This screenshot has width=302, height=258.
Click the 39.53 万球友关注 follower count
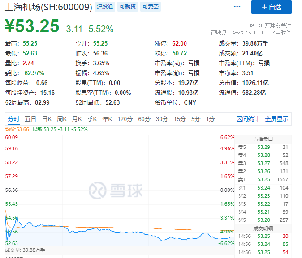pos(269,25)
